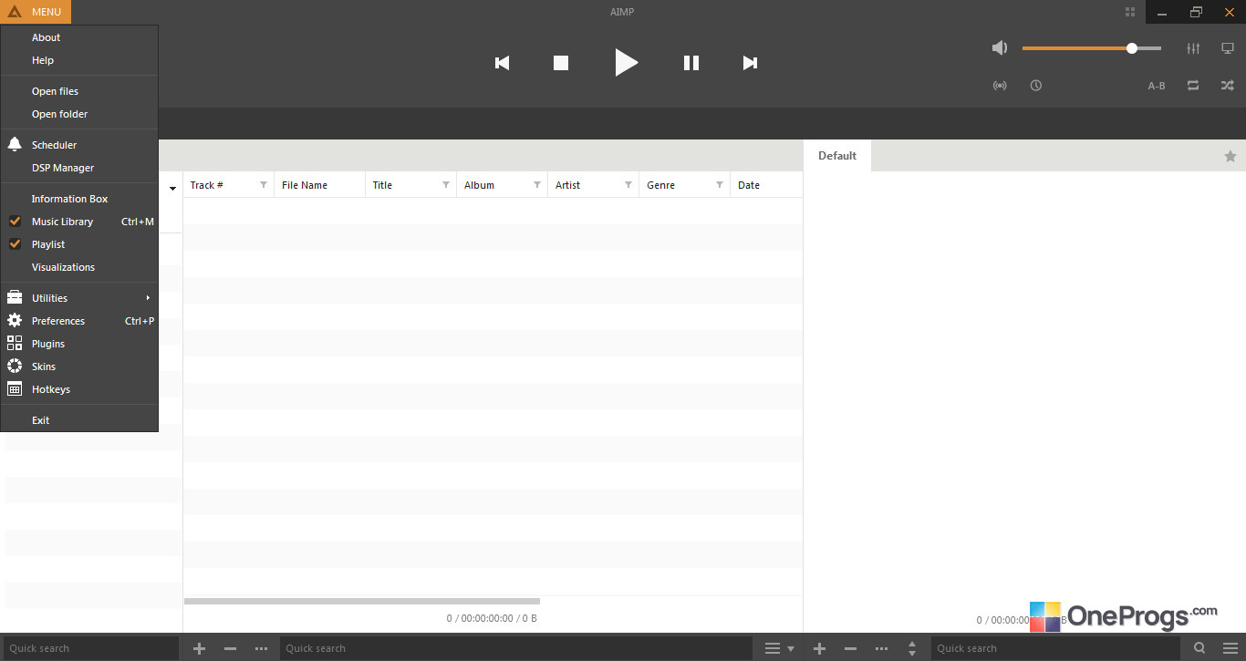Click the playlist search magnifier icon

(1199, 648)
